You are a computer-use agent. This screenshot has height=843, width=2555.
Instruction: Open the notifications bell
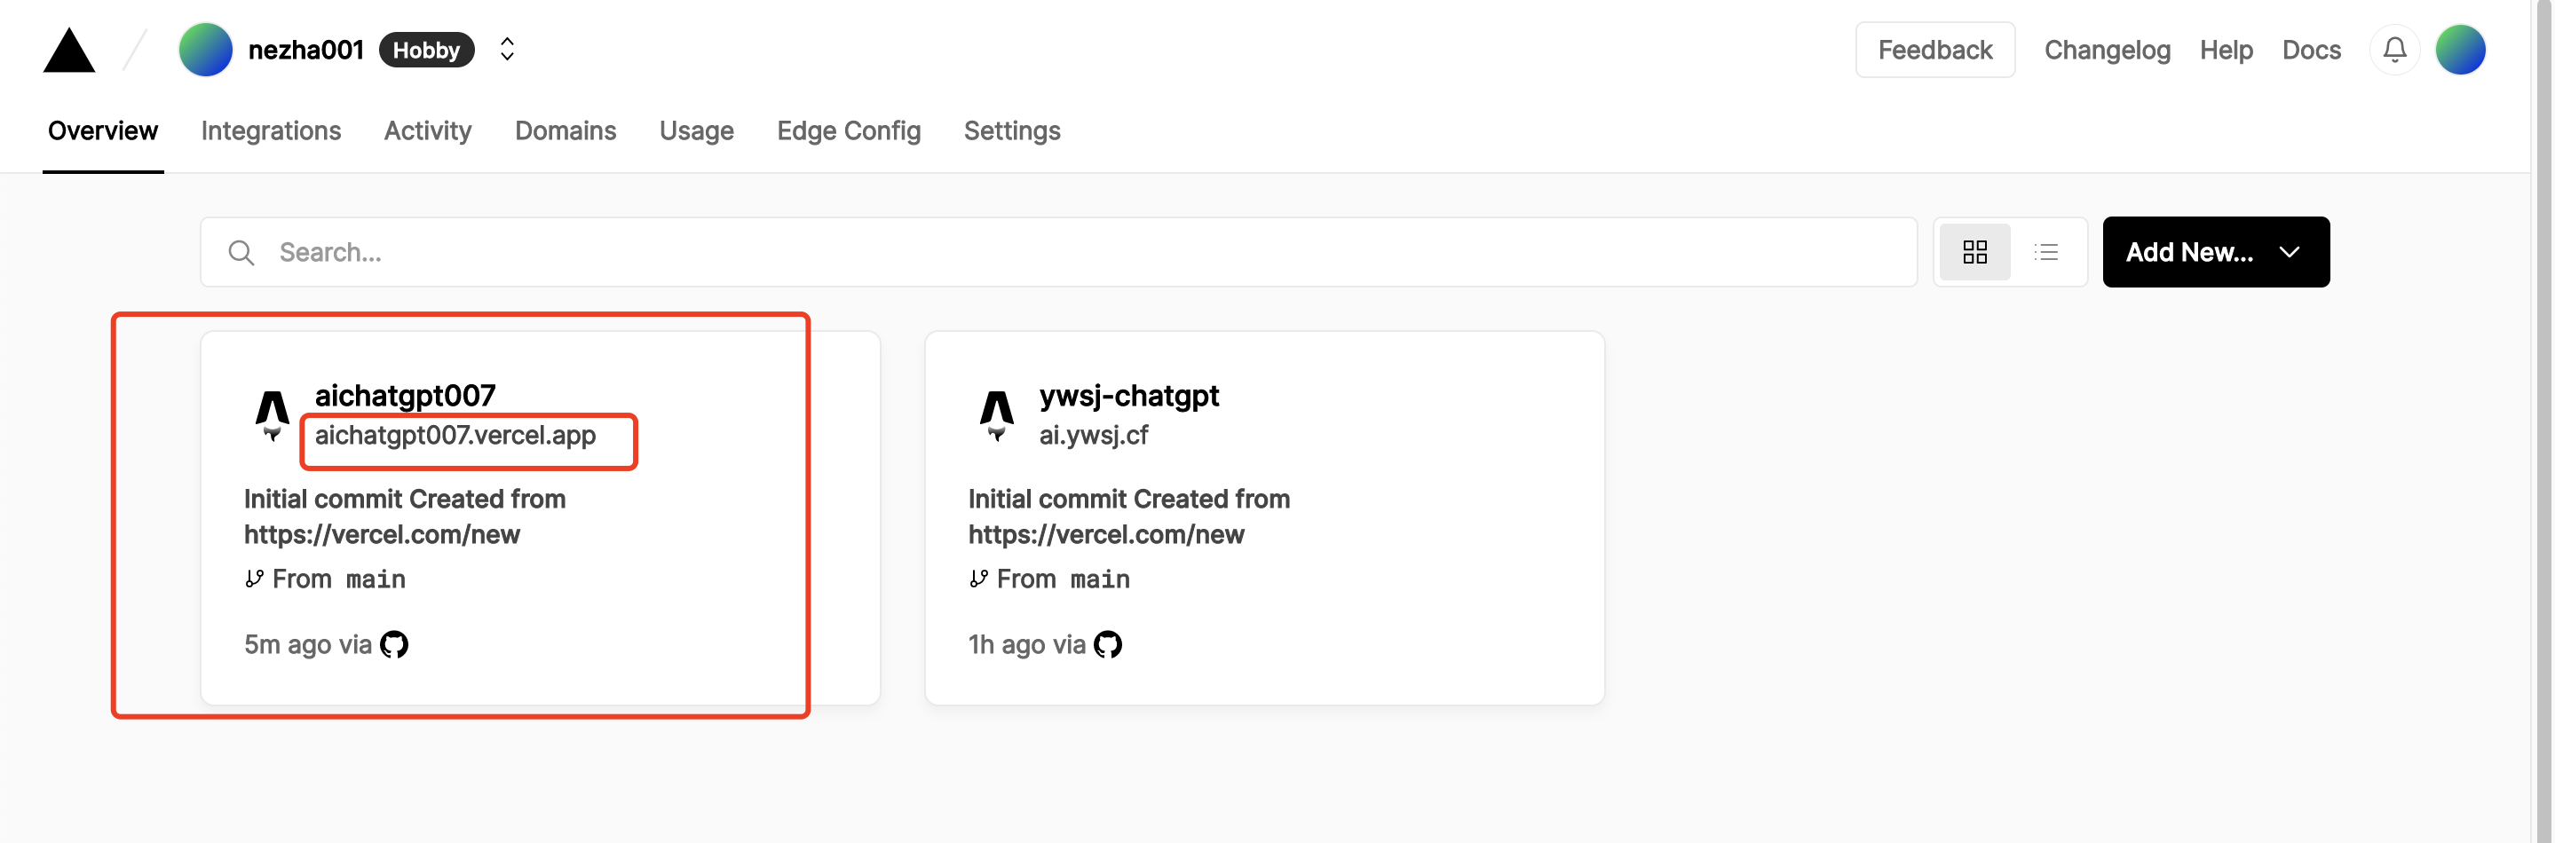[2394, 50]
